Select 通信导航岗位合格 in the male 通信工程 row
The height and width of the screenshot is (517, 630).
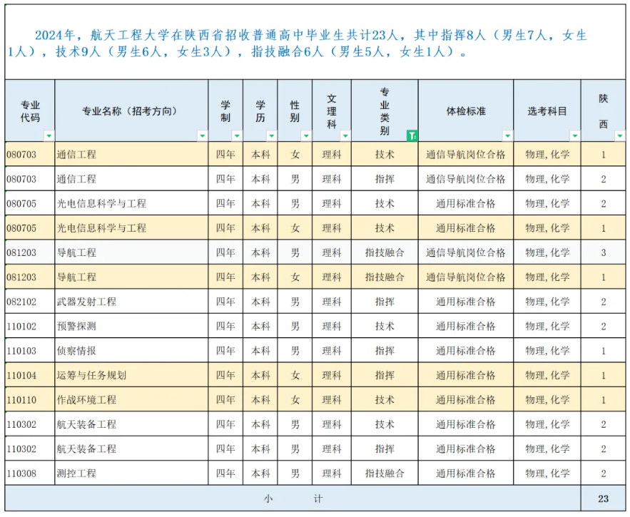(466, 179)
